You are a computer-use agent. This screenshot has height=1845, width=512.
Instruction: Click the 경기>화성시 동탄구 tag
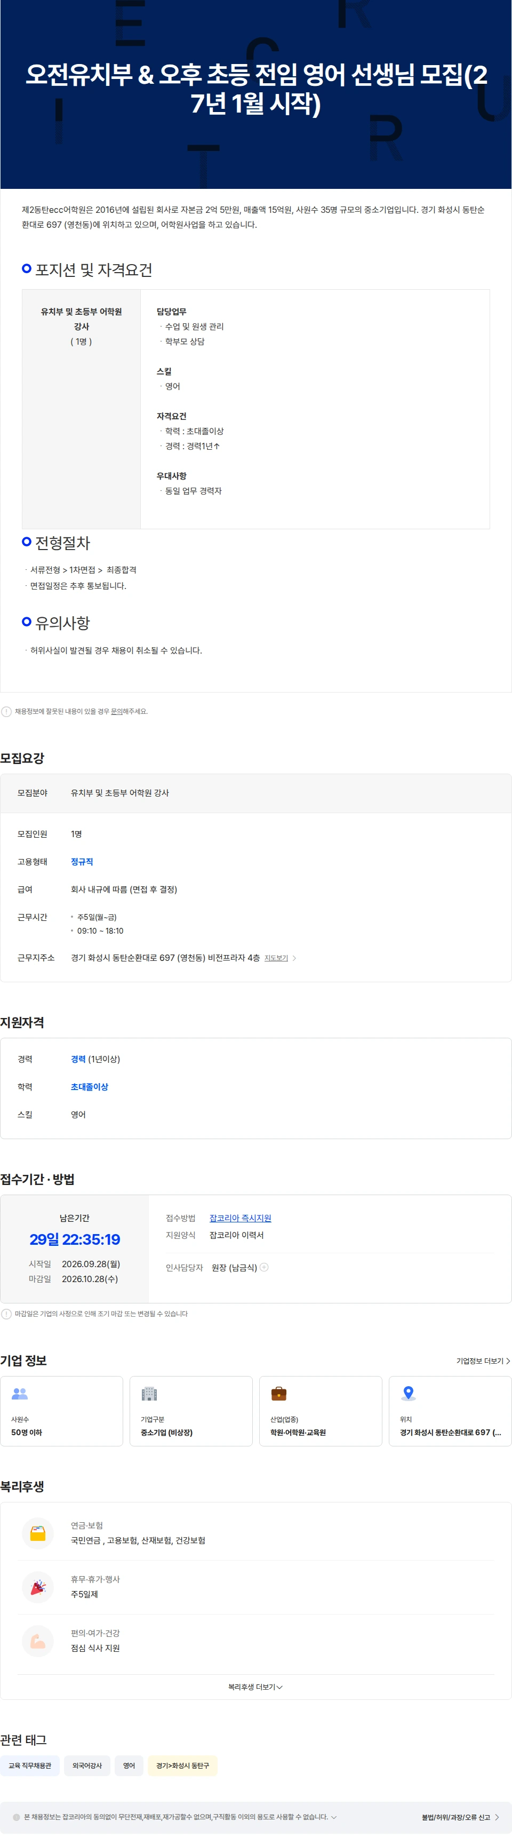182,1766
